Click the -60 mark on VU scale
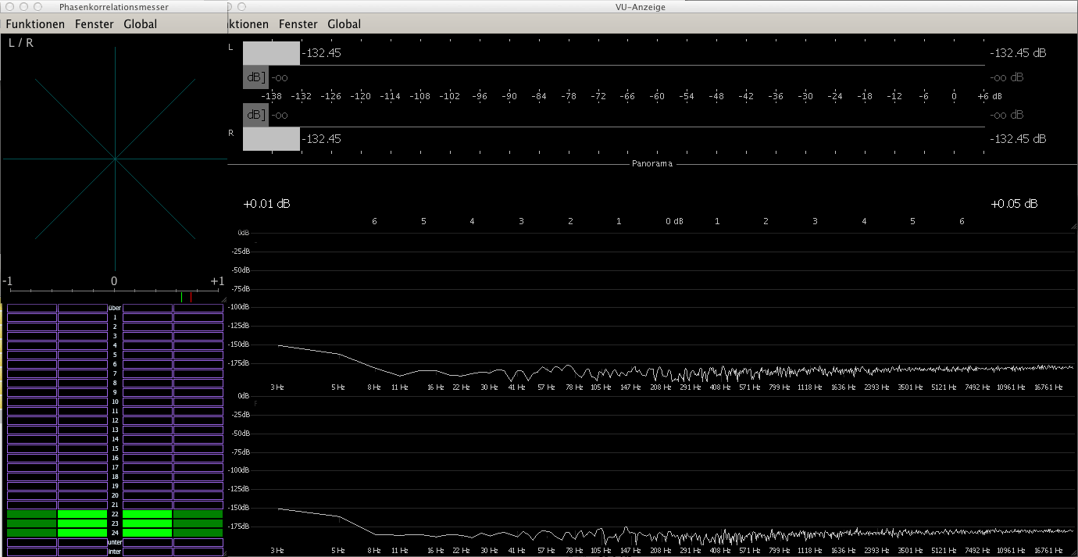Image resolution: width=1078 pixels, height=557 pixels. [657, 96]
